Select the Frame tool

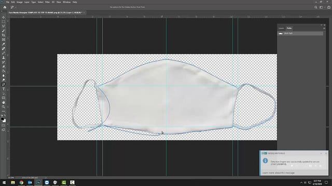click(x=4, y=39)
